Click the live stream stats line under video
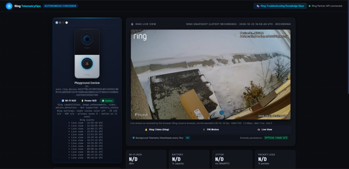Image resolution: width=349 pixels, height=169 pixels. click(x=201, y=123)
